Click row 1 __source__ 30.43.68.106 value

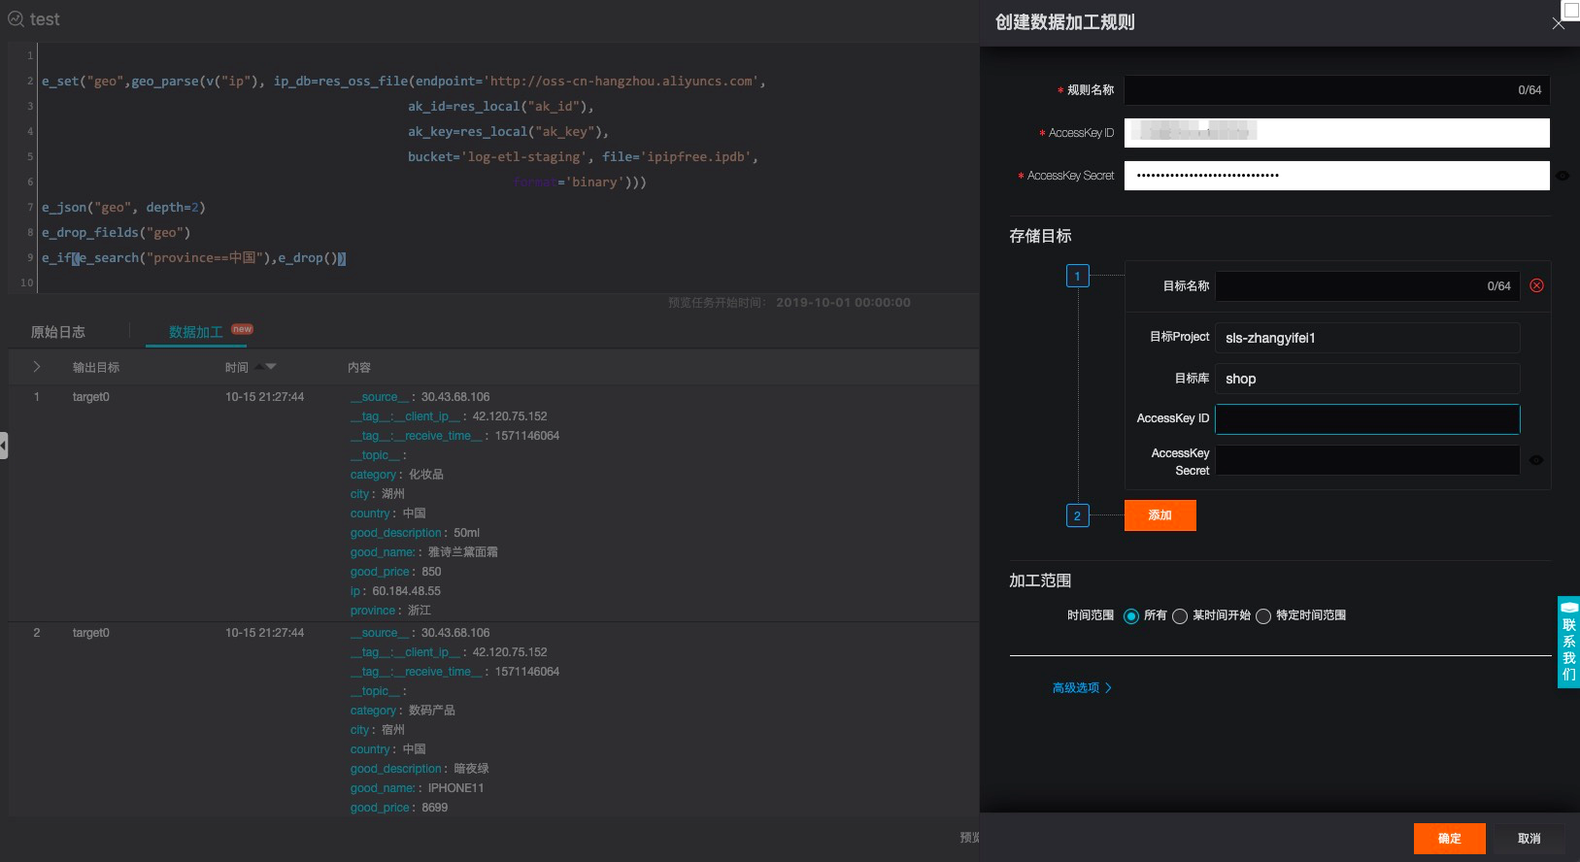(455, 397)
